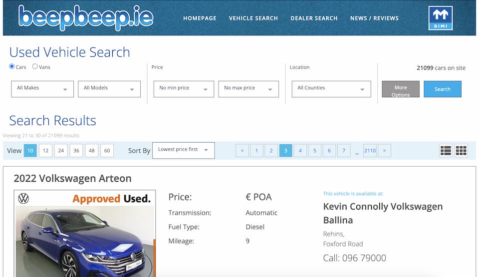Go to next results page arrow

(384, 150)
